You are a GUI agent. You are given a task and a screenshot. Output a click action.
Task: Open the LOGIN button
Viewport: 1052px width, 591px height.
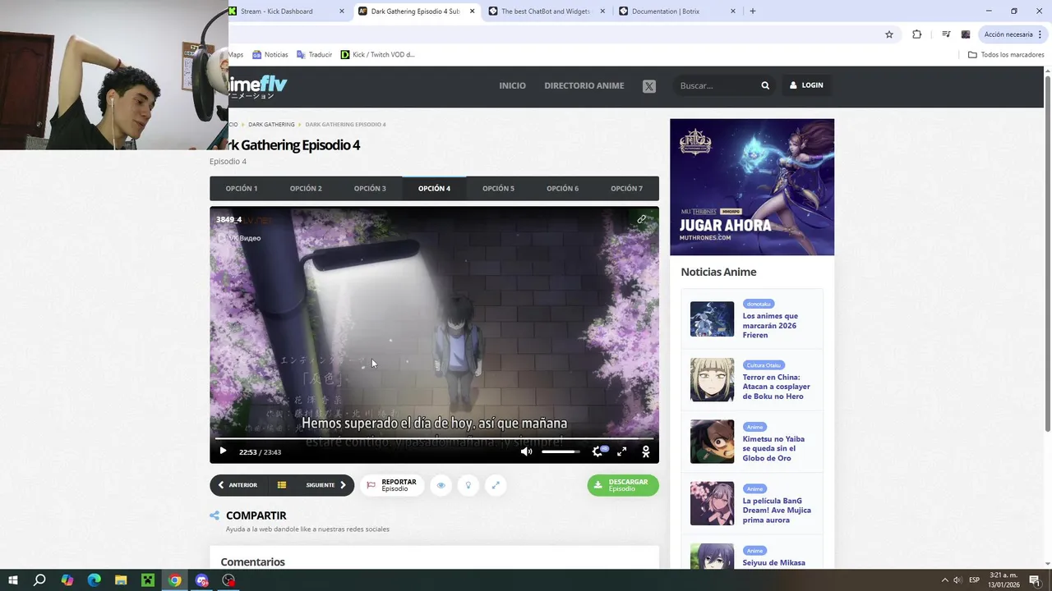coord(806,85)
